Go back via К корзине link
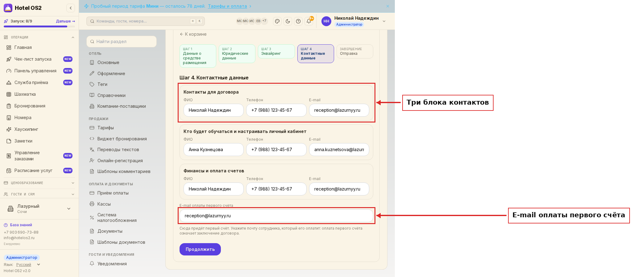 [x=193, y=34]
